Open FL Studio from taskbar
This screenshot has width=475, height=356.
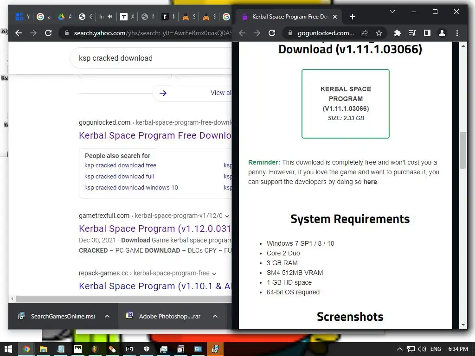[x=95, y=349]
